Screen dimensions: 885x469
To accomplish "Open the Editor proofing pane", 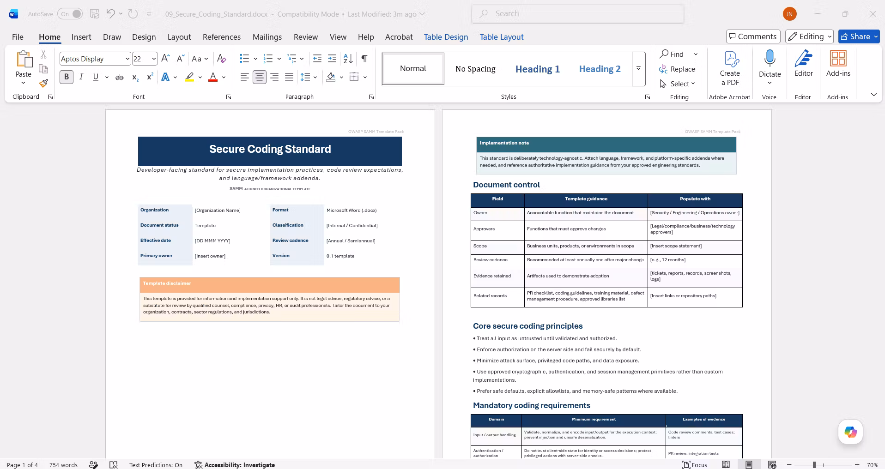I will (804, 64).
